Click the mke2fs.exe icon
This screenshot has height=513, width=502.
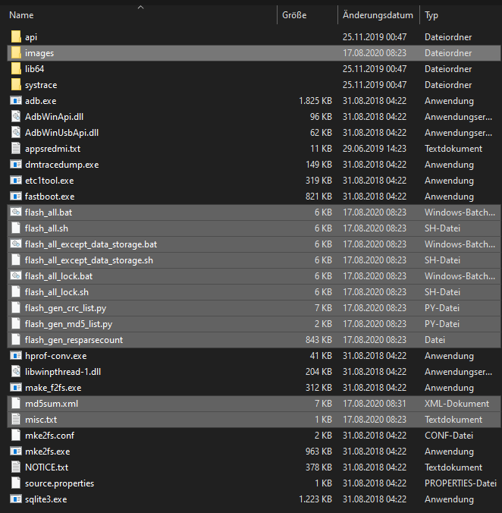pyautogui.click(x=16, y=452)
